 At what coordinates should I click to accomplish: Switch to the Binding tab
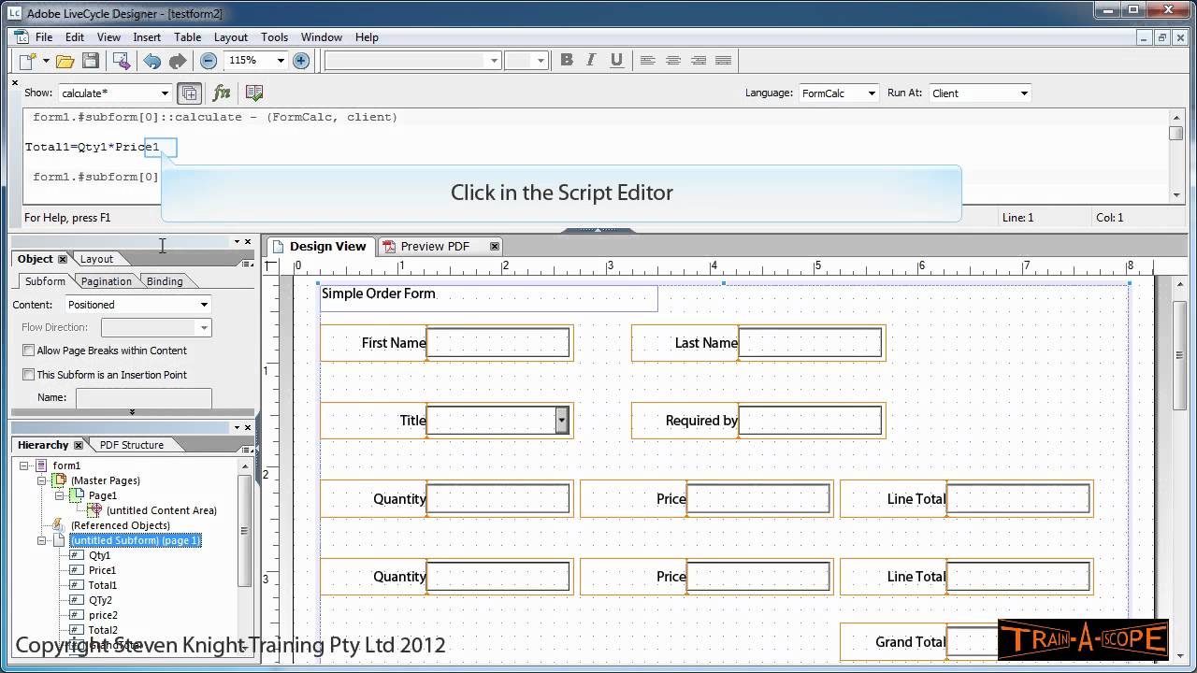tap(165, 281)
